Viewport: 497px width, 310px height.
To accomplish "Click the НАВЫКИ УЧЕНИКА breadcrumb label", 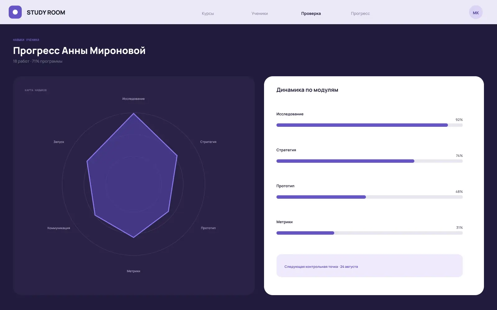I will point(26,40).
